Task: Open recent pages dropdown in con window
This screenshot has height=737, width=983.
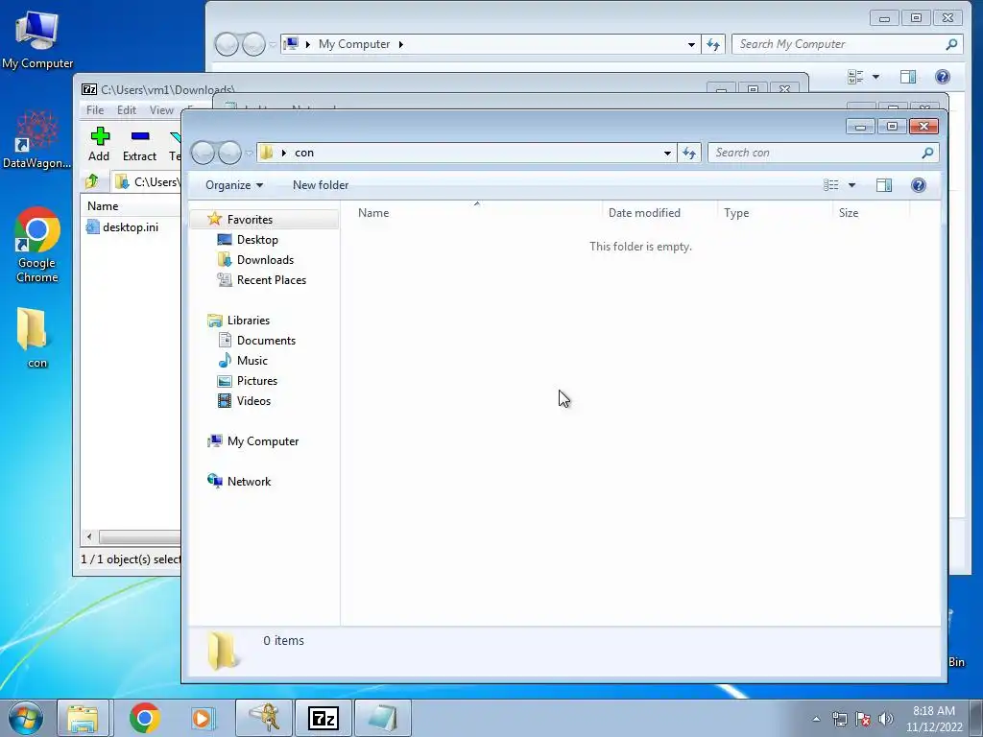Action: point(249,153)
